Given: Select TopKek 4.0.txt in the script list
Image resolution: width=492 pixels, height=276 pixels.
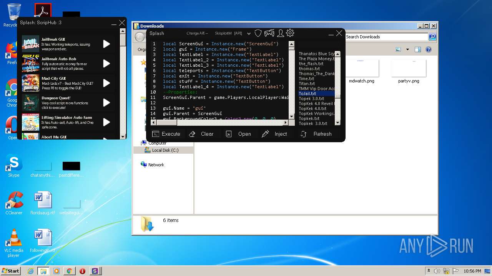Looking at the screenshot, I should [312, 108].
